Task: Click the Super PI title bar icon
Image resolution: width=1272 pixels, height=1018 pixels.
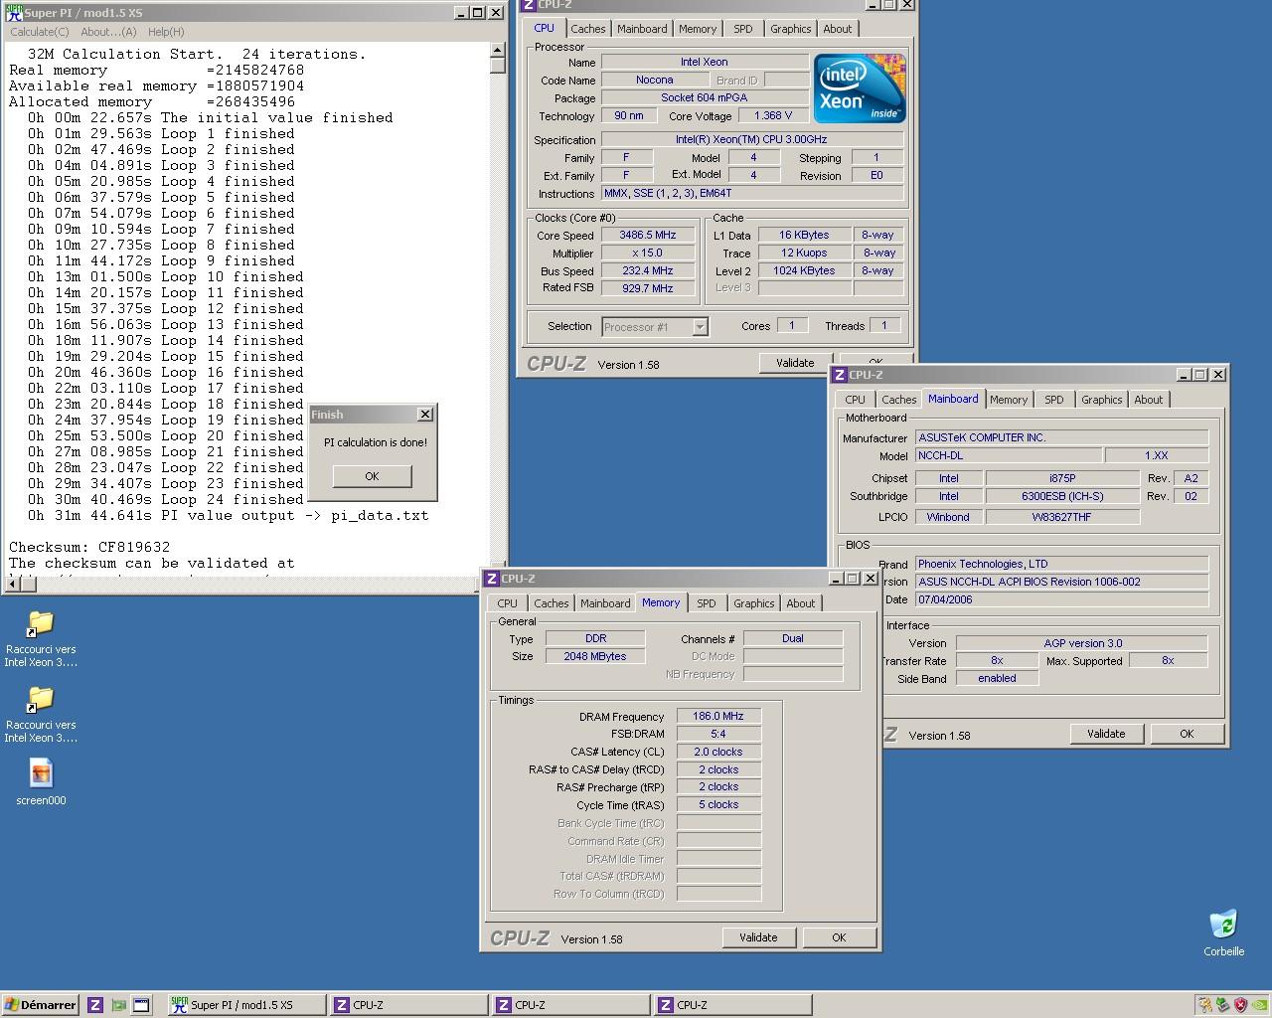Action: click(14, 13)
